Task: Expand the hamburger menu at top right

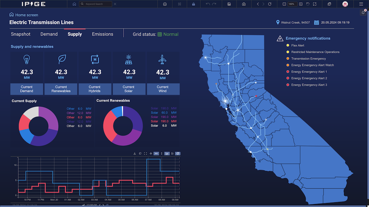Action: pos(361,4)
